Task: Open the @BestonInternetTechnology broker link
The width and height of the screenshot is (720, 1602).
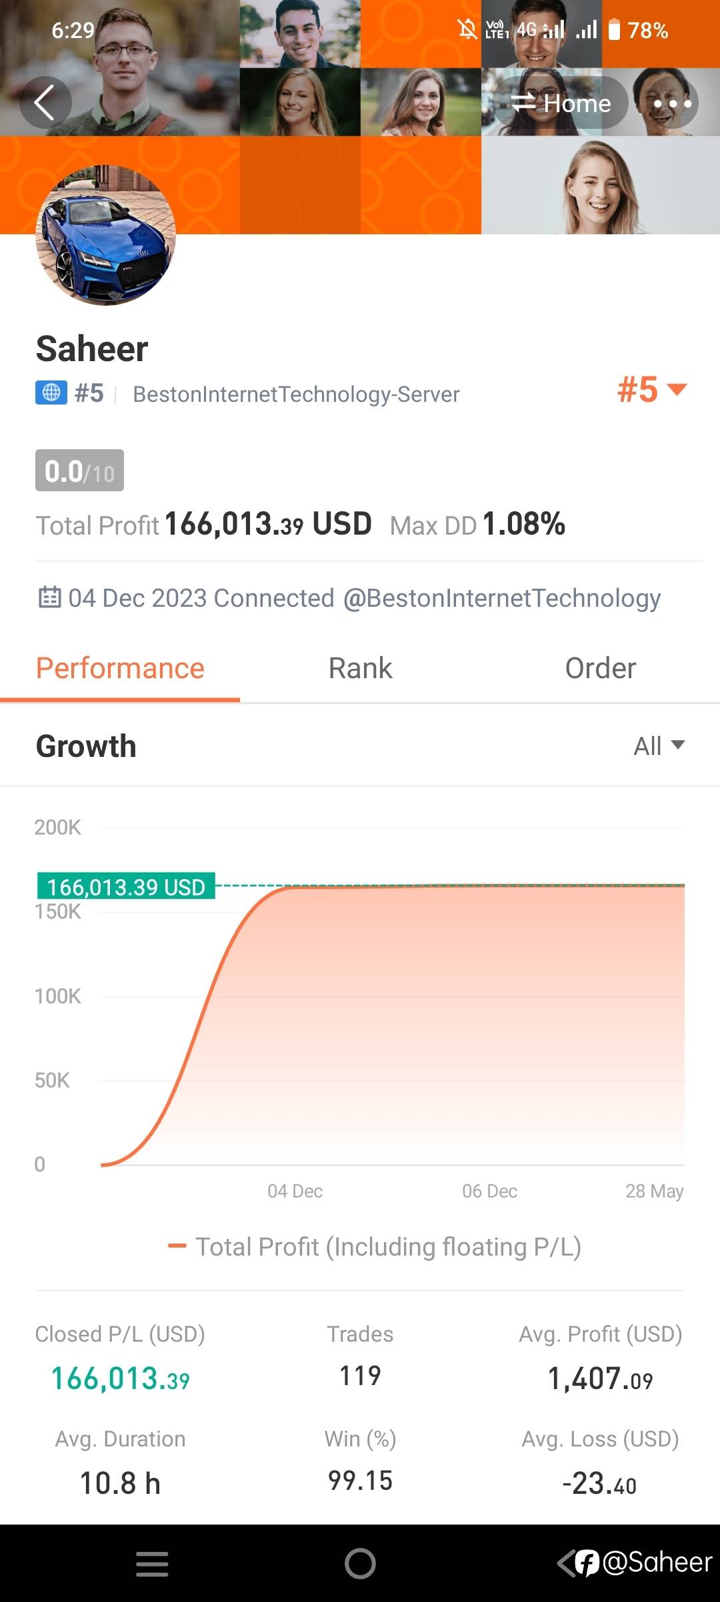Action: 501,598
